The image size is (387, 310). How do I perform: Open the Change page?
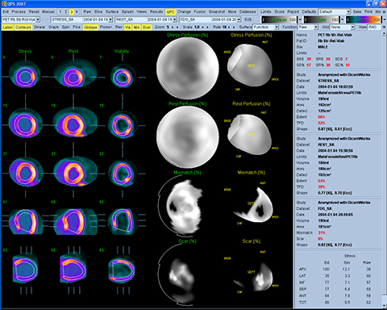coord(184,12)
